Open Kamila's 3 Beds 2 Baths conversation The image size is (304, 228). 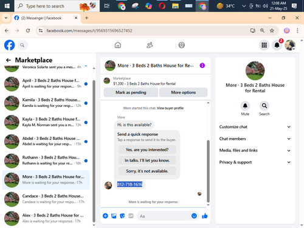46,103
